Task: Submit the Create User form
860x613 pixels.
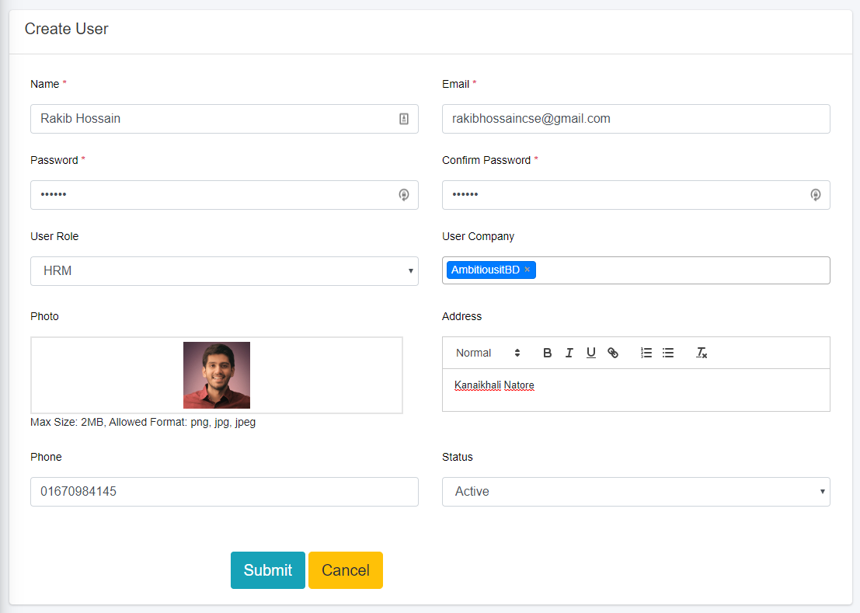Action: point(267,570)
